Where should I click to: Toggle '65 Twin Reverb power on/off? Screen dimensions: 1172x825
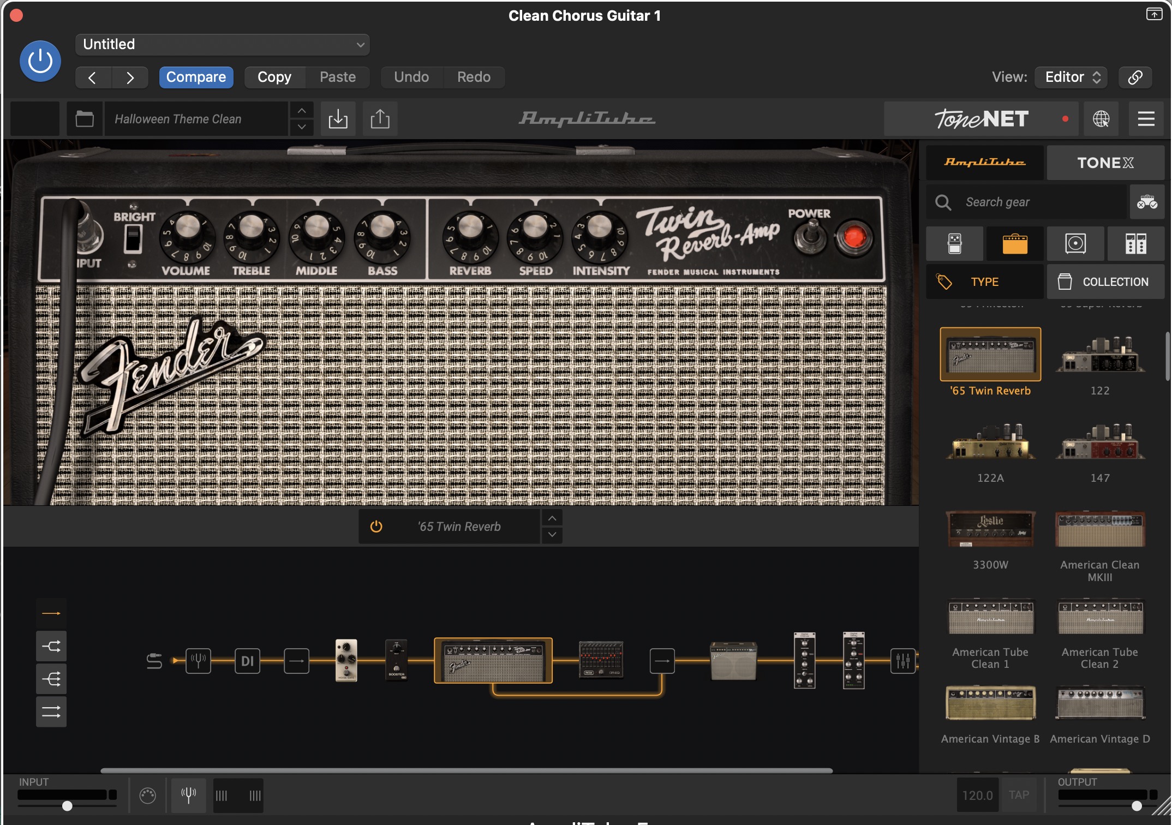pyautogui.click(x=376, y=527)
